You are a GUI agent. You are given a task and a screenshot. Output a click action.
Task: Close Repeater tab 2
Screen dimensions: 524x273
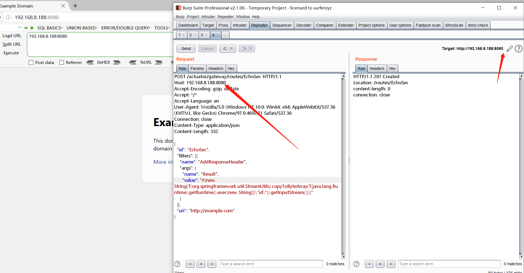click(195, 35)
